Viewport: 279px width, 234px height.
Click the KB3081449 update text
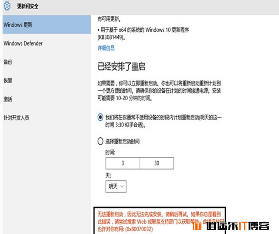[x=143, y=34]
